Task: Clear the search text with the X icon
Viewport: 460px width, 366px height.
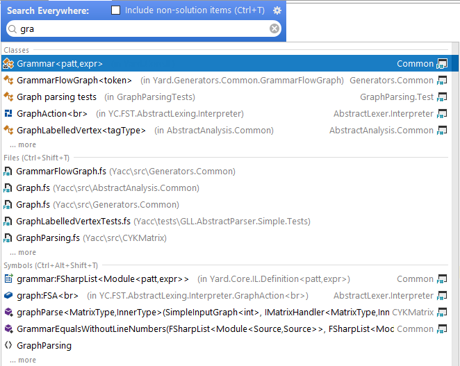Action: (x=274, y=28)
